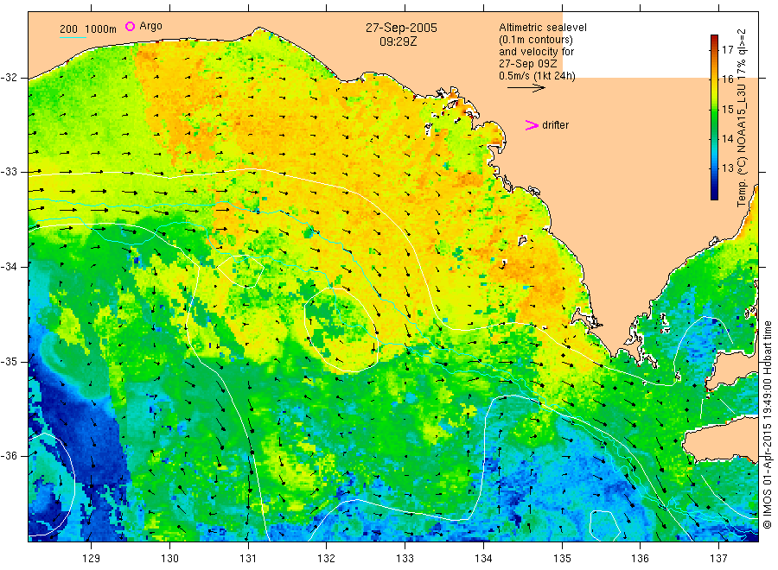
Task: Click the '130' longitude axis label
Action: 169,559
